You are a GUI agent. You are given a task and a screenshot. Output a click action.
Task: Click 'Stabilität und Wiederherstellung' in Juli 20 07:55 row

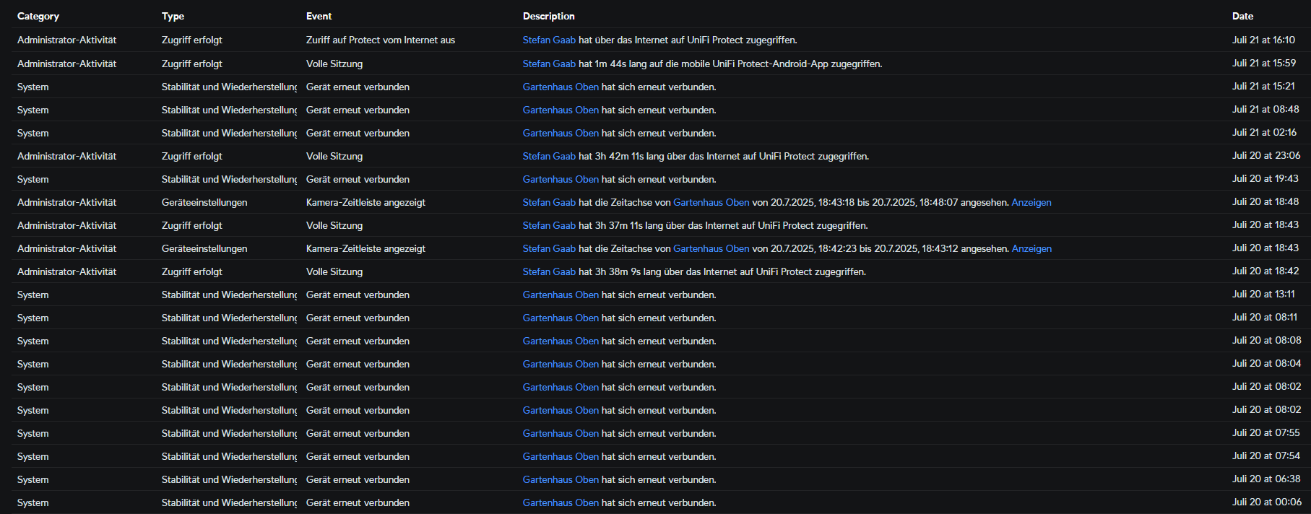coord(230,433)
